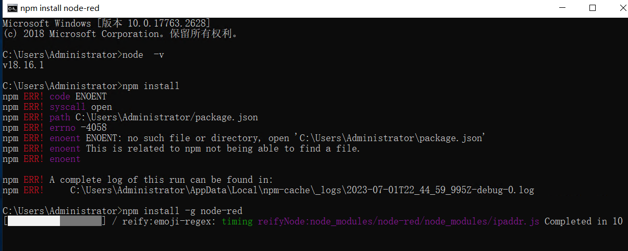The width and height of the screenshot is (628, 251).
Task: Minimize the command prompt window
Action: point(561,8)
